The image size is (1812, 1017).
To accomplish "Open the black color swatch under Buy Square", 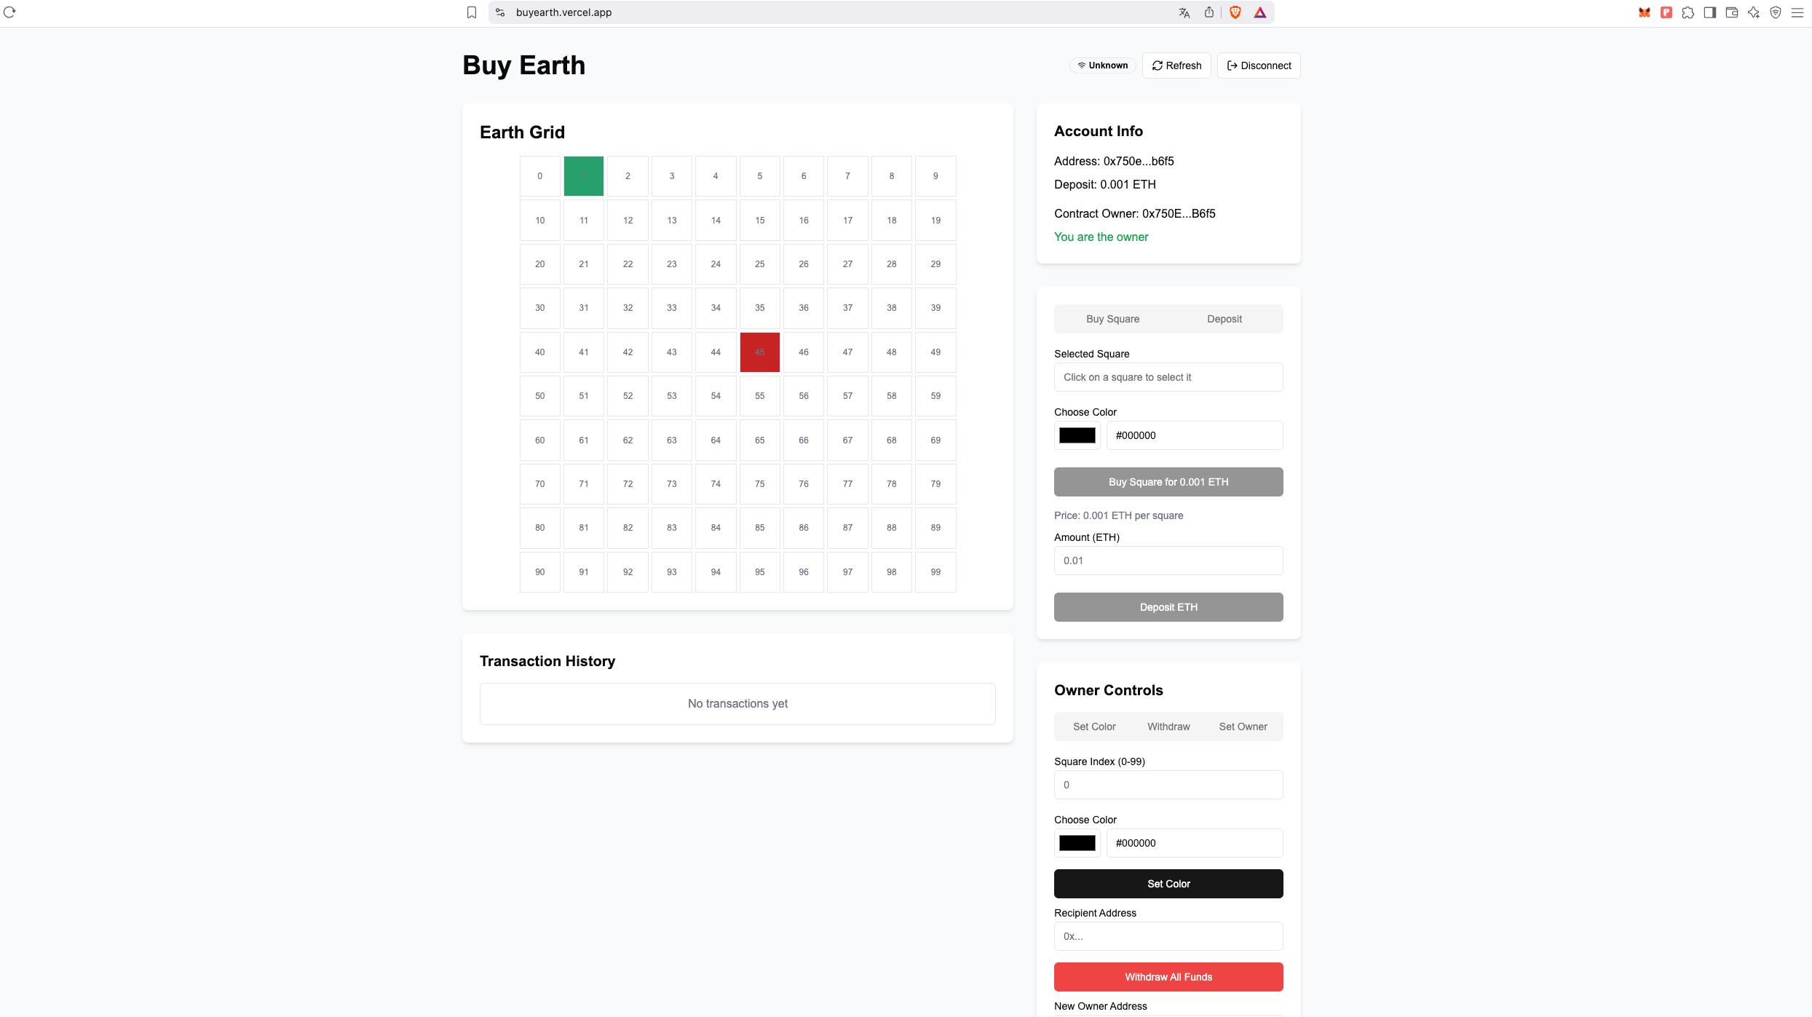I will pyautogui.click(x=1077, y=435).
